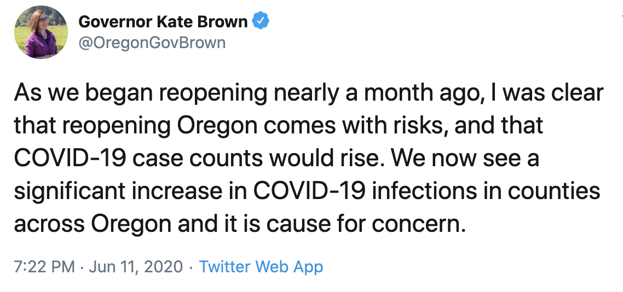The image size is (623, 292).
Task: Click the "7:22 PM" timestamp
Action: click(x=44, y=267)
